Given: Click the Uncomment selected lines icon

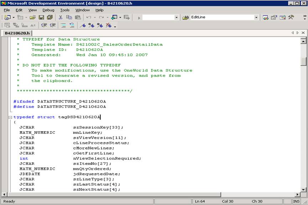Looking at the screenshot, I should tap(72, 25).
